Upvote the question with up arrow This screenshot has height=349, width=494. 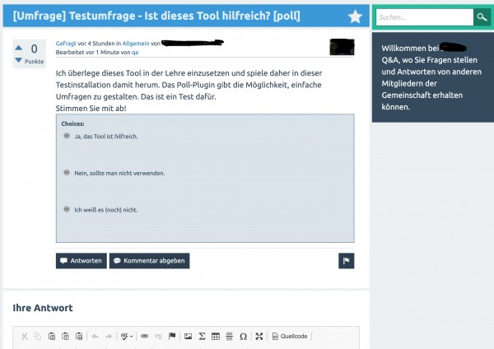19,49
